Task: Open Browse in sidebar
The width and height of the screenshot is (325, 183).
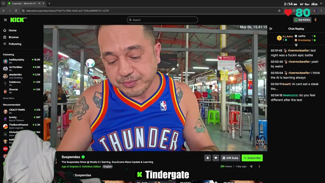Action: (x=13, y=37)
